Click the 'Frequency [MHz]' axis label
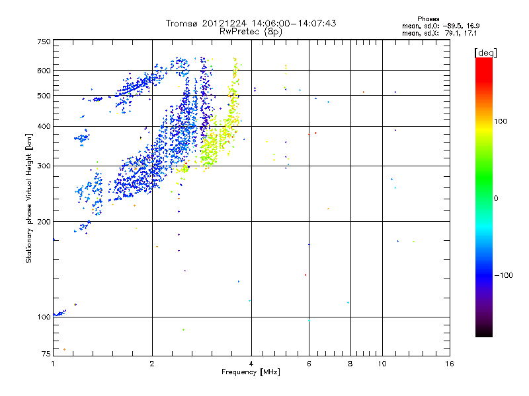Image resolution: width=529 pixels, height=396 pixels. tap(251, 372)
